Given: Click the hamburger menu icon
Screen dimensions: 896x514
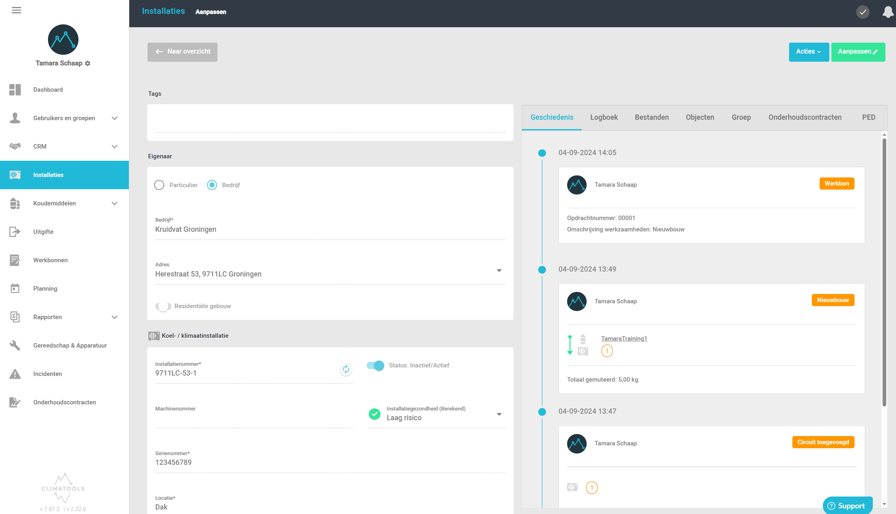Looking at the screenshot, I should pyautogui.click(x=16, y=10).
